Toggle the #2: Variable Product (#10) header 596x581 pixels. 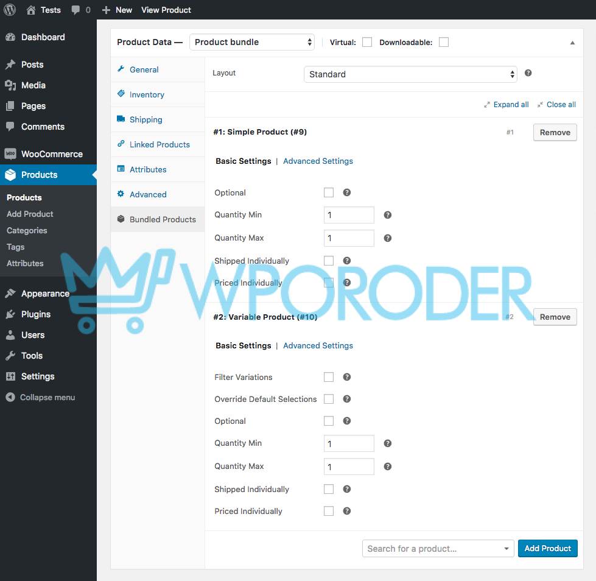click(265, 317)
